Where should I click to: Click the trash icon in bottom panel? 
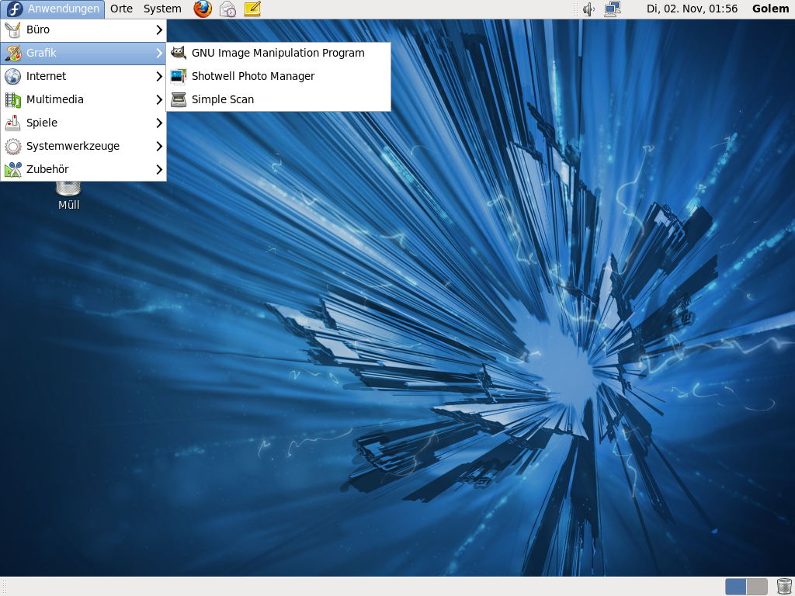coord(784,587)
